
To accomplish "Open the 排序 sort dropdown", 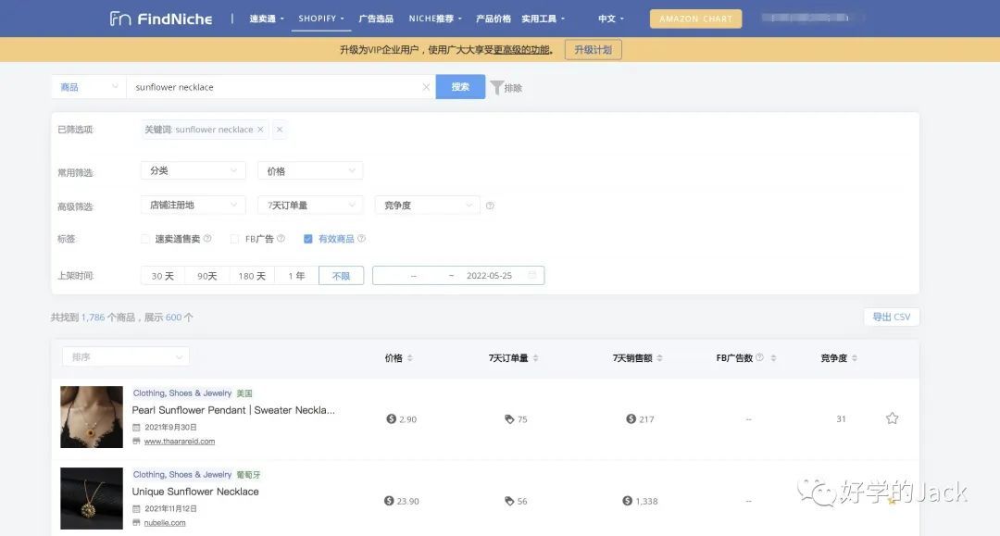I will 126,356.
